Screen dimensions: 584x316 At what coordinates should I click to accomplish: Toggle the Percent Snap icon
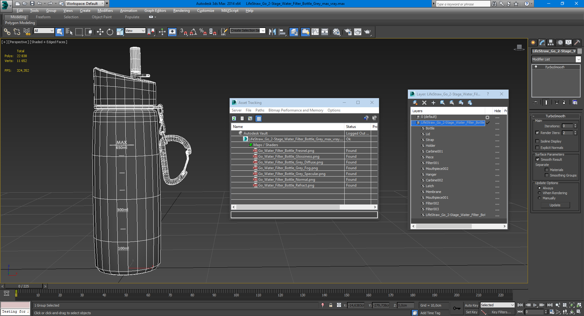click(203, 32)
